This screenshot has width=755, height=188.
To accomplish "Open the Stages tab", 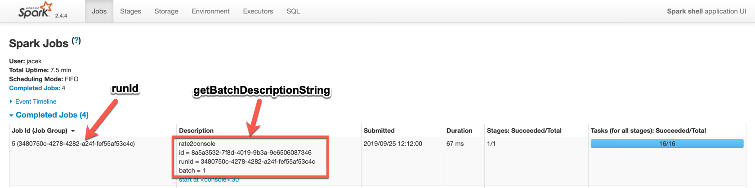I will click(x=130, y=11).
